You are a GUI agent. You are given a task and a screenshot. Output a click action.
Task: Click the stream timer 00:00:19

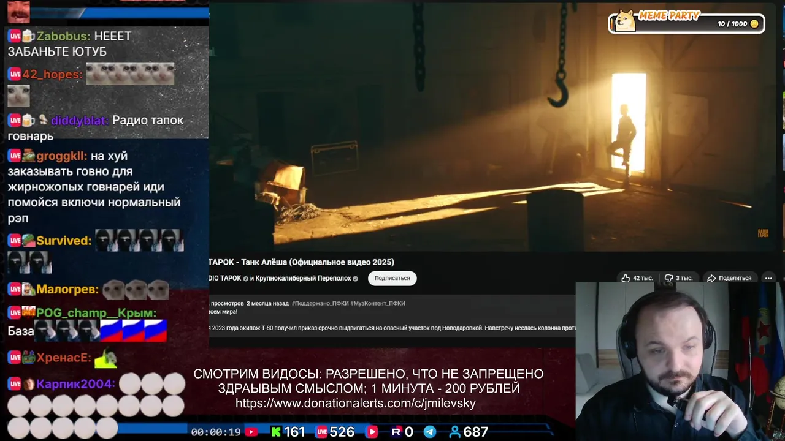tap(216, 432)
